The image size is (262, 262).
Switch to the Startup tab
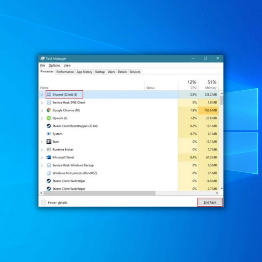coord(100,72)
